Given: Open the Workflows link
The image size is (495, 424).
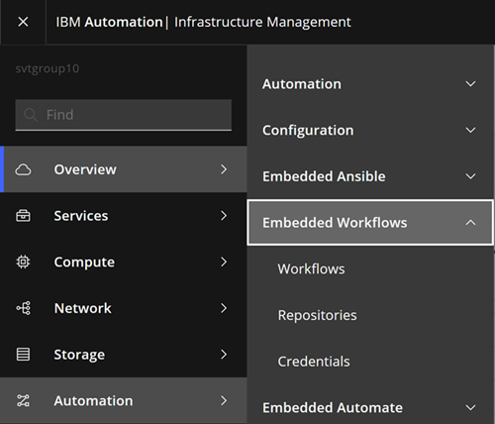Looking at the screenshot, I should tap(311, 268).
